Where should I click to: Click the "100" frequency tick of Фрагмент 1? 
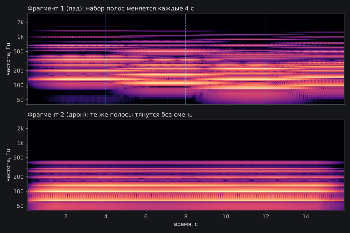tap(19, 85)
